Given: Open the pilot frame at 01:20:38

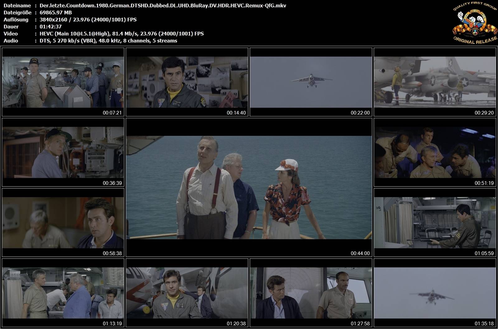Looking at the screenshot, I should pos(187,293).
